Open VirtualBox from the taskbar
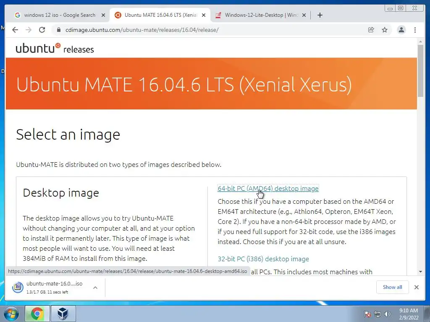Viewport: 430px width, 322px height. pyautogui.click(x=63, y=314)
